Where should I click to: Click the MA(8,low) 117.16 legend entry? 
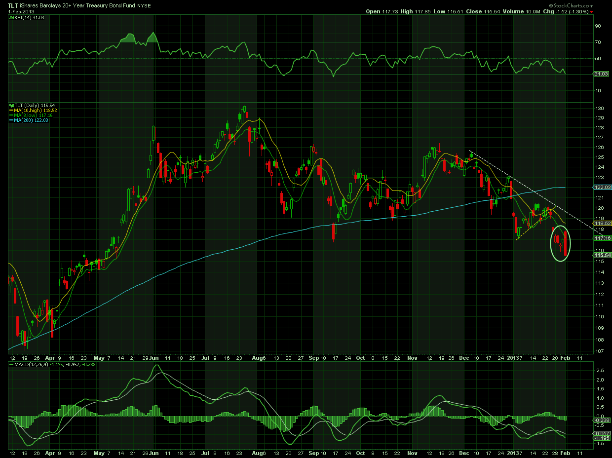34,115
